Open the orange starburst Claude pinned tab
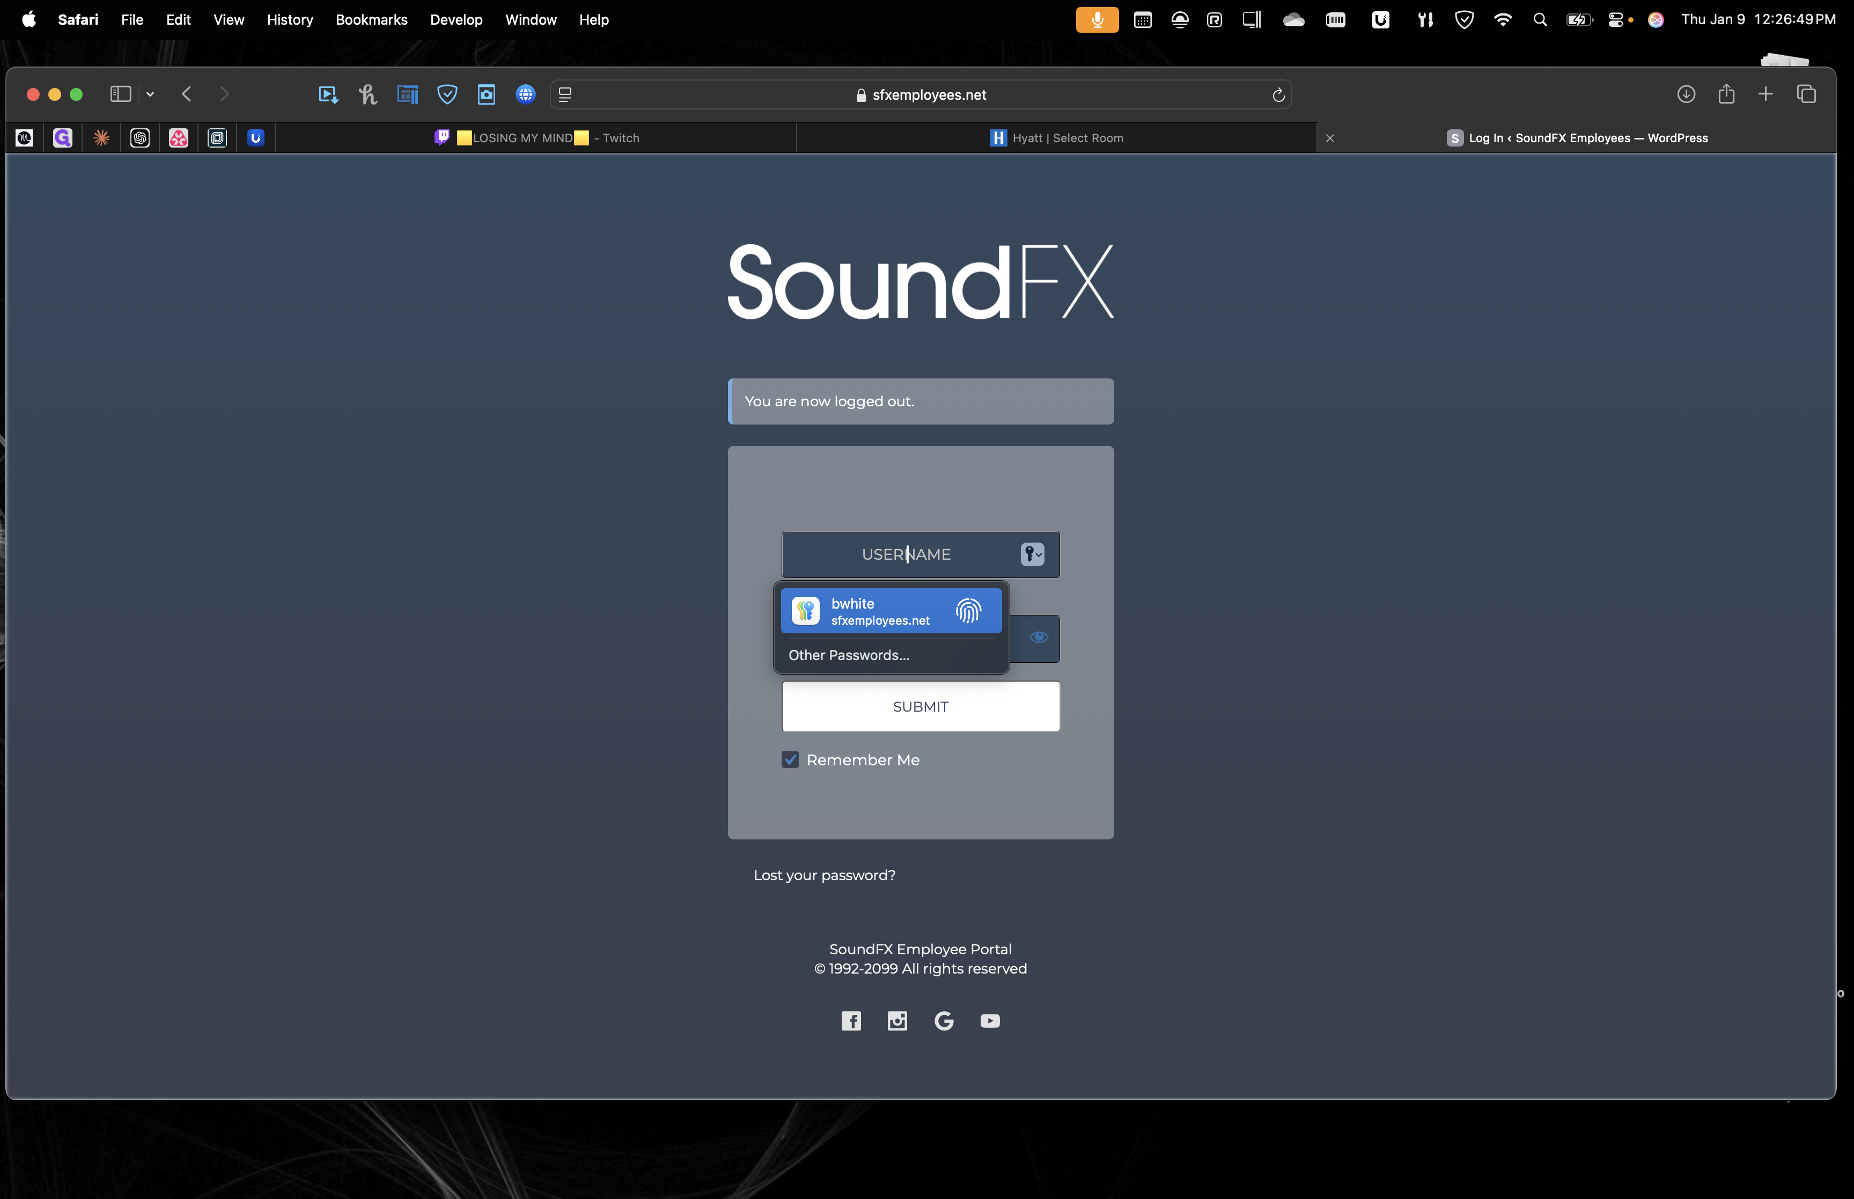The width and height of the screenshot is (1854, 1199). pos(101,138)
